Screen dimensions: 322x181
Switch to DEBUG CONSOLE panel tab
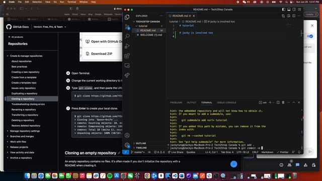pyautogui.click(x=226, y=103)
